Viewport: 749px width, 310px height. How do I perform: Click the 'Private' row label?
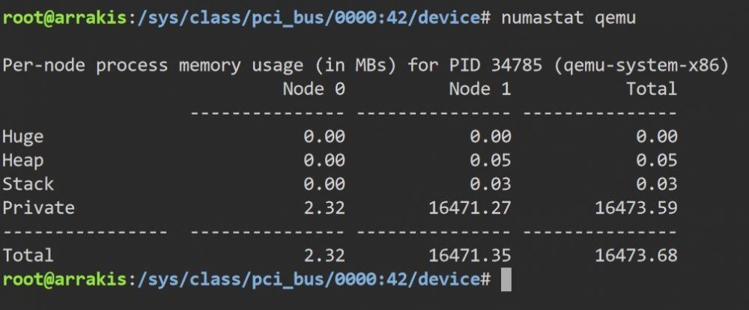pyautogui.click(x=39, y=207)
